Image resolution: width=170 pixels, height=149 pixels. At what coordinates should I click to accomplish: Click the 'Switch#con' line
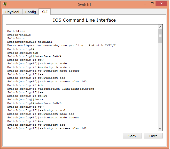[x=16, y=38]
